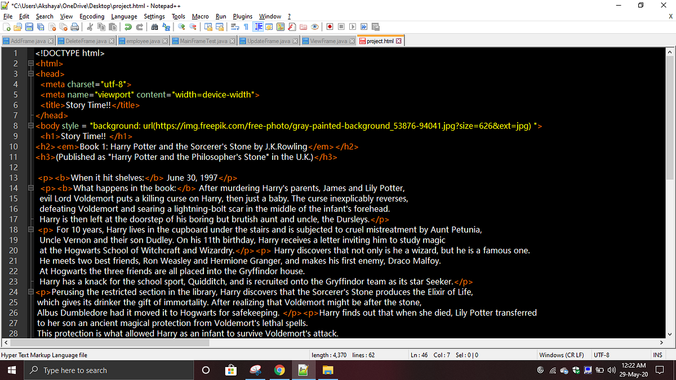The width and height of the screenshot is (676, 380).
Task: Open Folder as Workspace toolbar icon
Action: coord(303,26)
